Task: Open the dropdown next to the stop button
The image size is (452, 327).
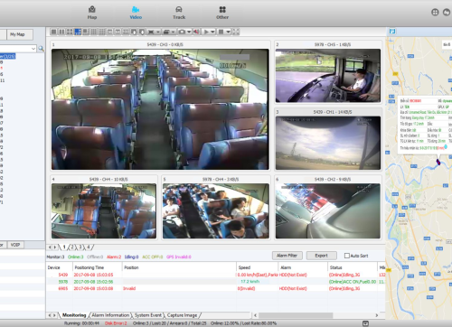Action: (x=228, y=32)
